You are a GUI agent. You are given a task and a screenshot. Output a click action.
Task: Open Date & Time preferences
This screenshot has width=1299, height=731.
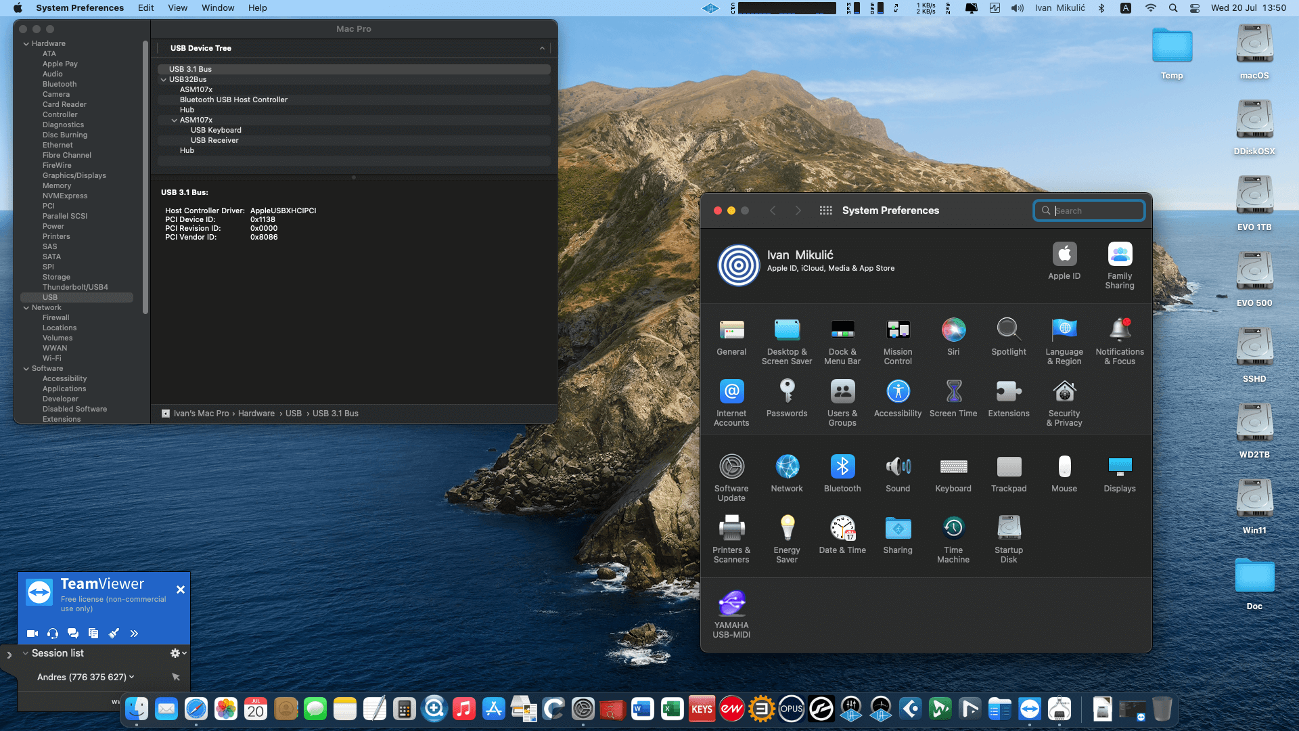(842, 535)
